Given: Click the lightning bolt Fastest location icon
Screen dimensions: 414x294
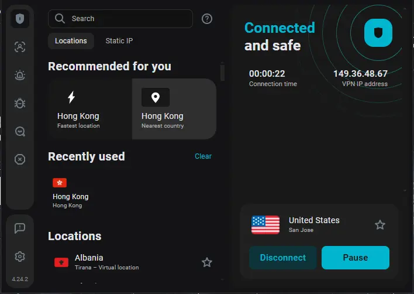Looking at the screenshot, I should click(71, 97).
